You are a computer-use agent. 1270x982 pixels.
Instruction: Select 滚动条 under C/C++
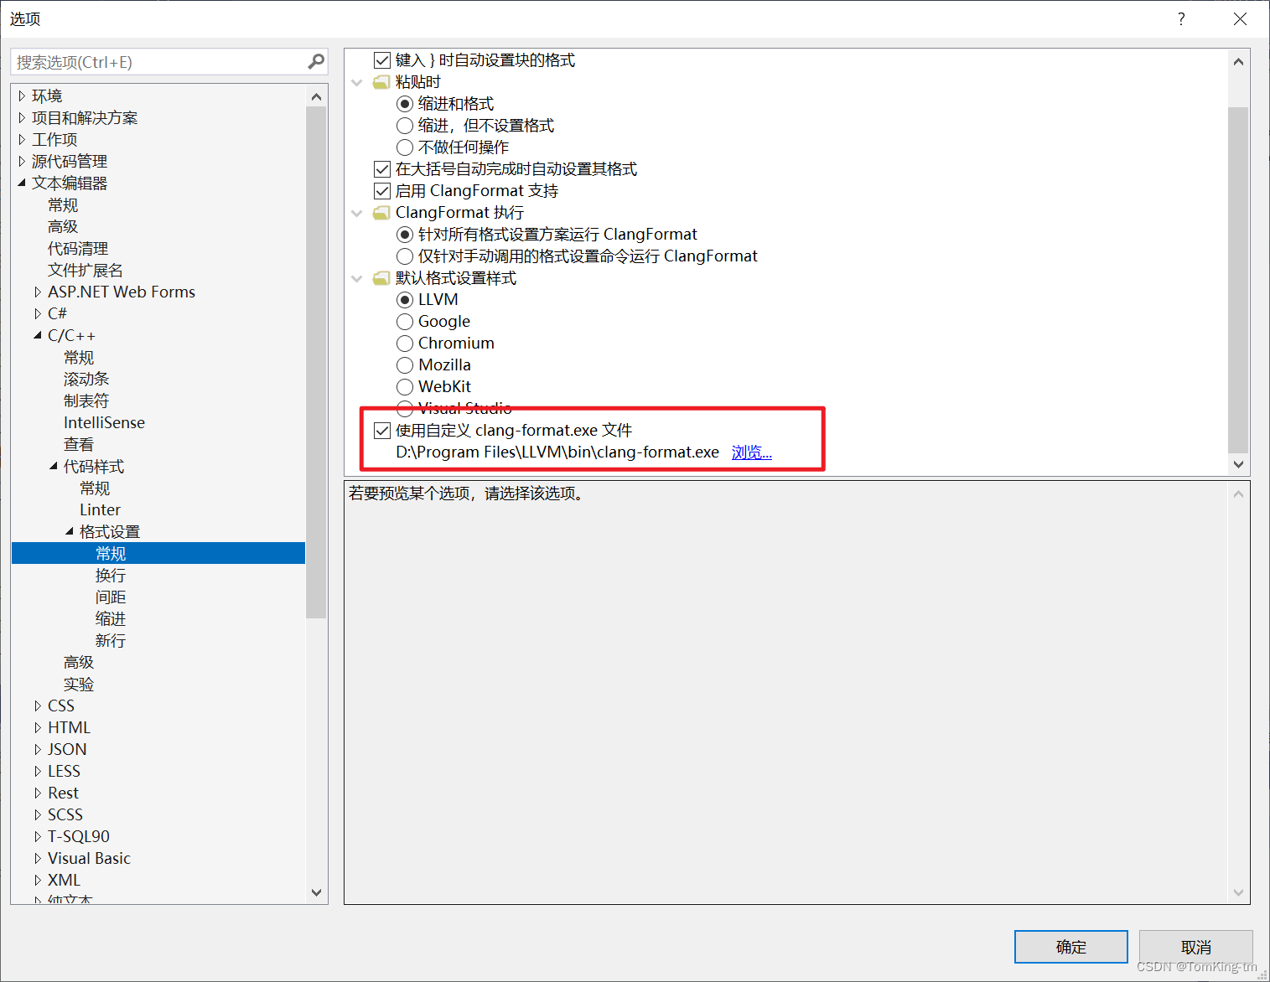coord(86,379)
